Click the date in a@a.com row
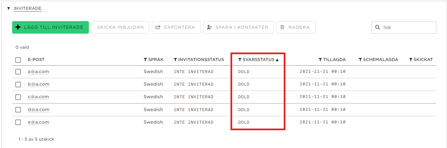 click(x=322, y=71)
